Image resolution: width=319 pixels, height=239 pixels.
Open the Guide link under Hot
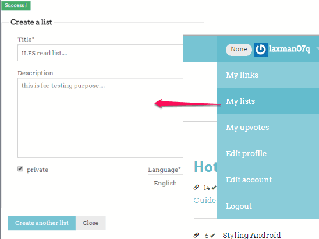pyautogui.click(x=205, y=201)
